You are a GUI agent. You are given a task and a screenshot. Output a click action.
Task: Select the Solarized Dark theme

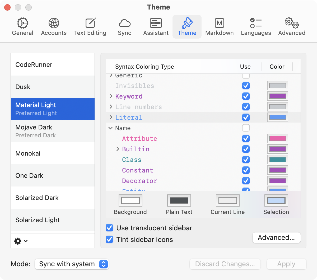(53, 198)
